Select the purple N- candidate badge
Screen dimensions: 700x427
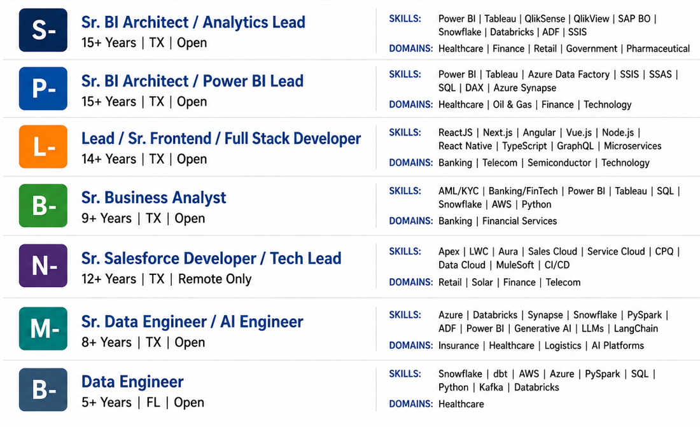click(43, 265)
